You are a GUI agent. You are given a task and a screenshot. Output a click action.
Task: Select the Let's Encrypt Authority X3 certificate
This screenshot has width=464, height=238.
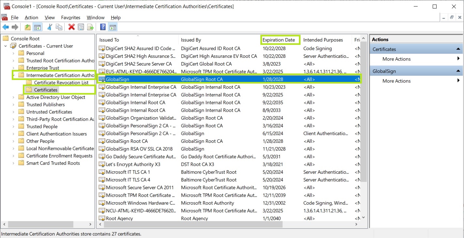click(x=133, y=165)
